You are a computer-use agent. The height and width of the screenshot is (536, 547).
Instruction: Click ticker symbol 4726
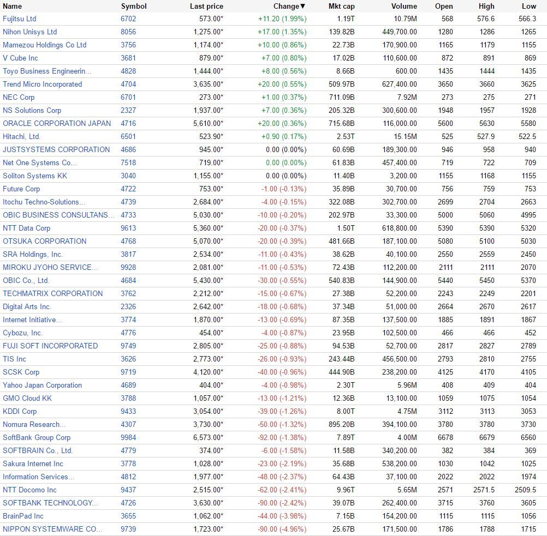(x=128, y=503)
